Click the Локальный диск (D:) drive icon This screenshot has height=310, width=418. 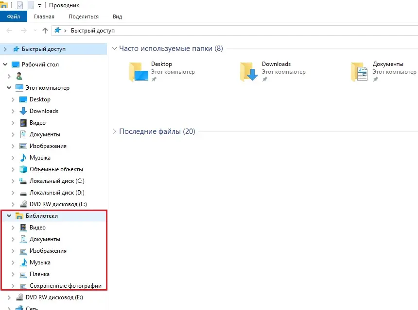click(23, 193)
